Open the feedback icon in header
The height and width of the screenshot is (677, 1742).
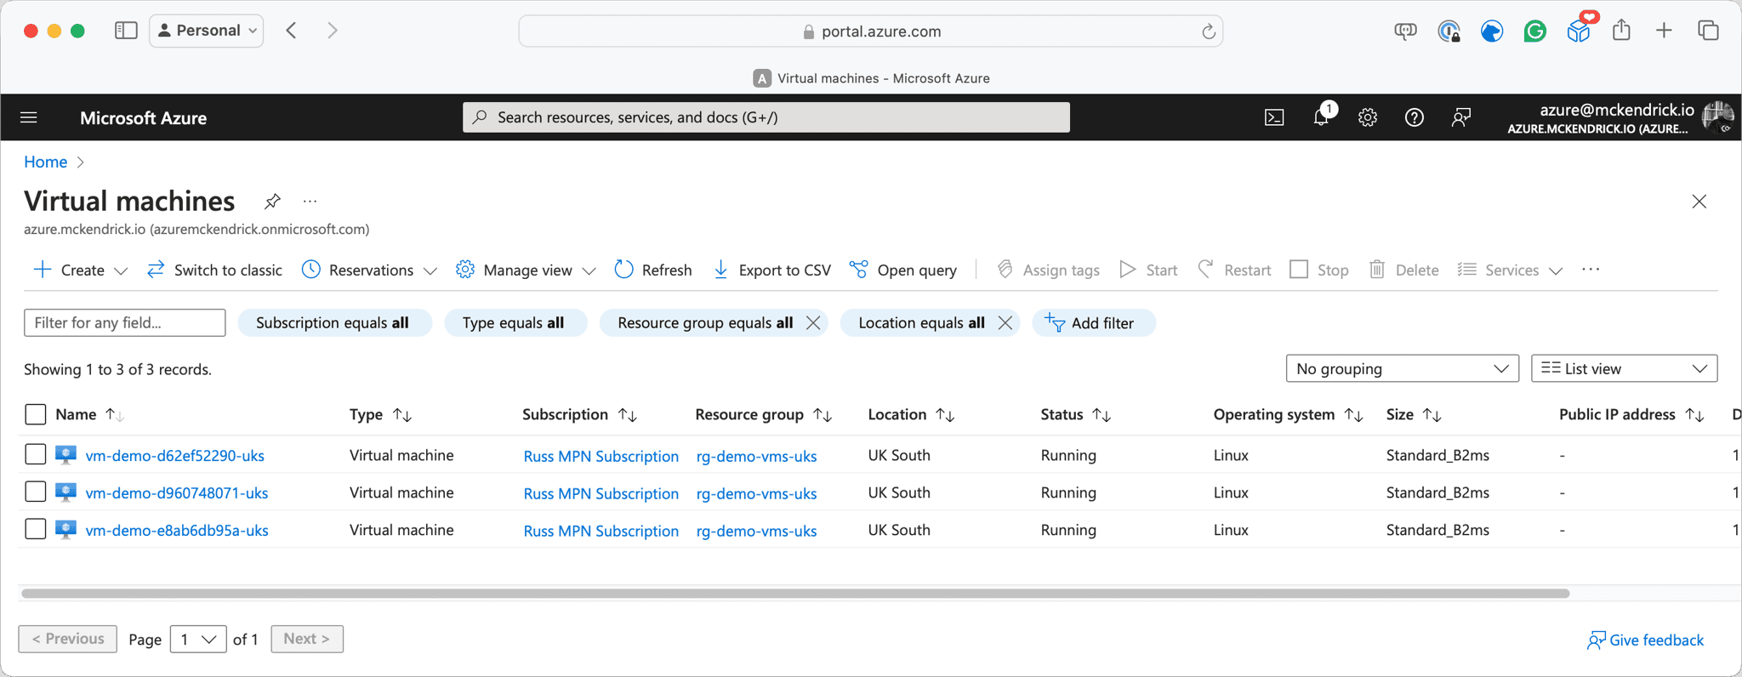1460,117
